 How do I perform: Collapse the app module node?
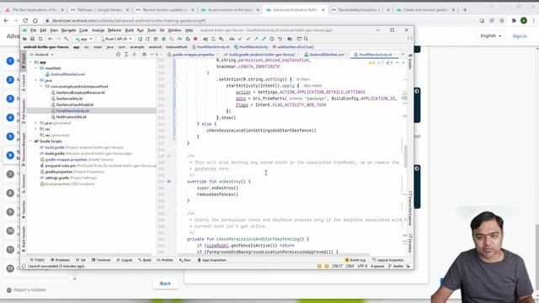click(x=30, y=62)
